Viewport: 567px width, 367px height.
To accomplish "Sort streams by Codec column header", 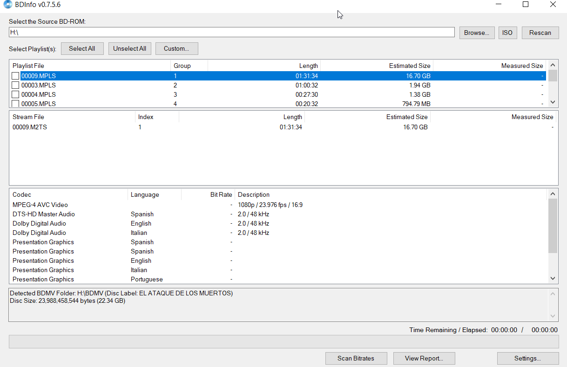I will pyautogui.click(x=68, y=194).
